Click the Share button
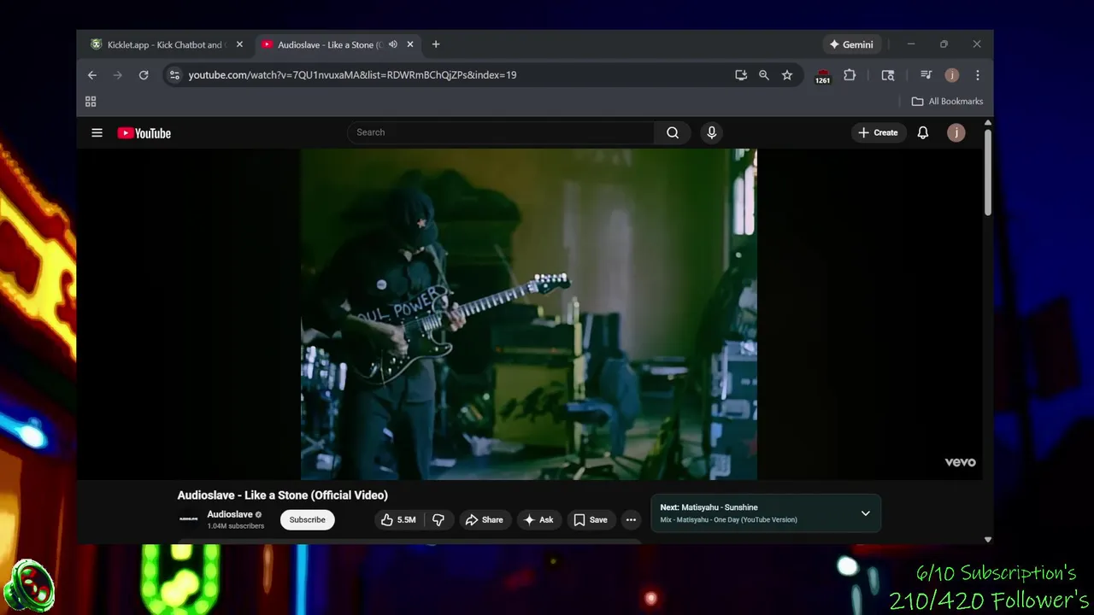The width and height of the screenshot is (1094, 615). (x=484, y=519)
